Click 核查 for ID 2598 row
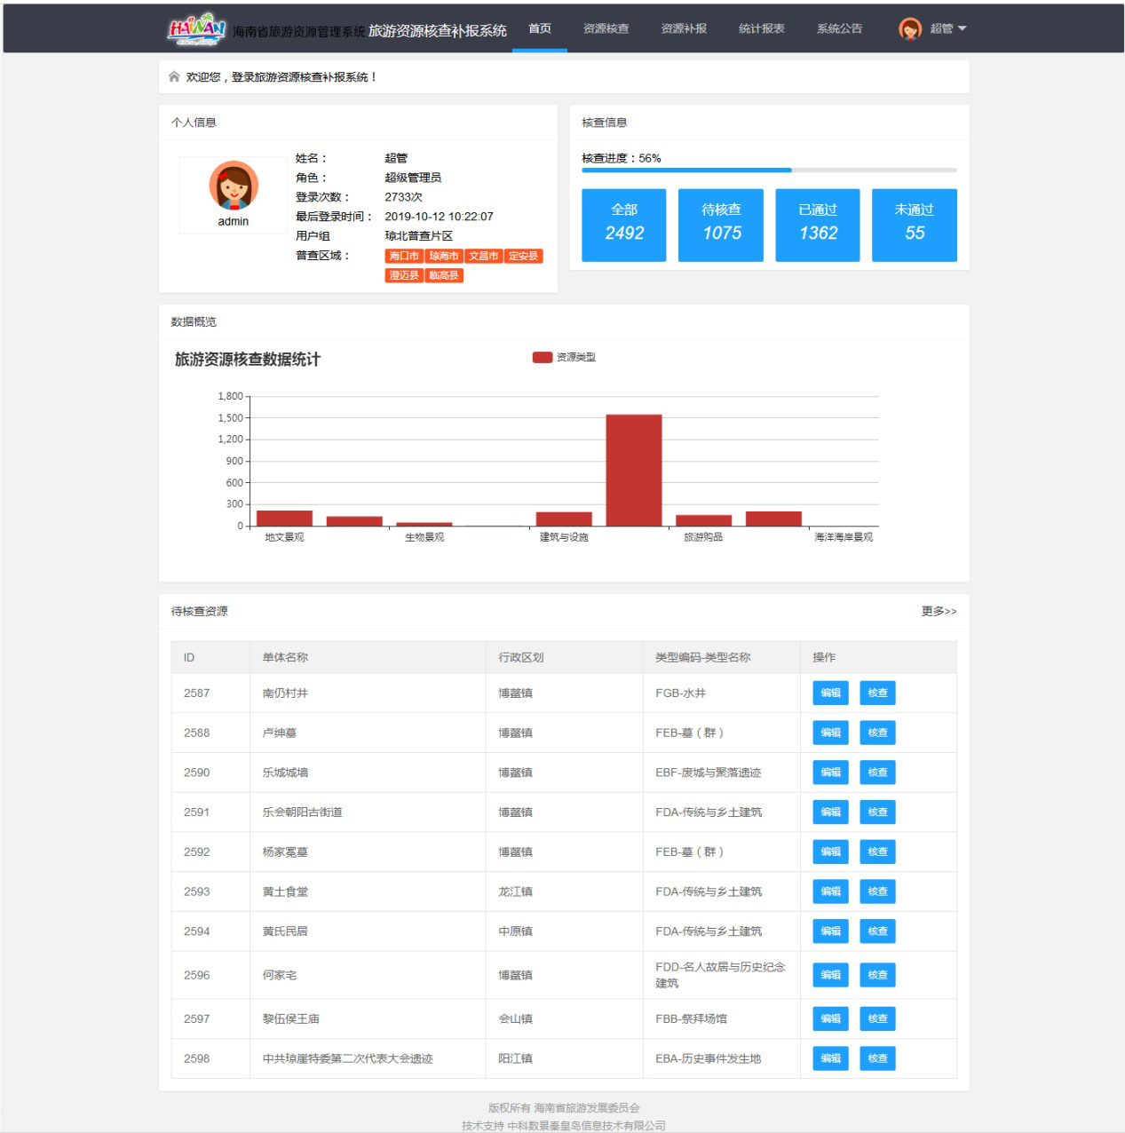 [x=877, y=1058]
